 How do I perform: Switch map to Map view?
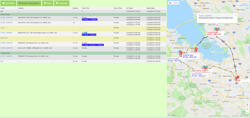170,3
